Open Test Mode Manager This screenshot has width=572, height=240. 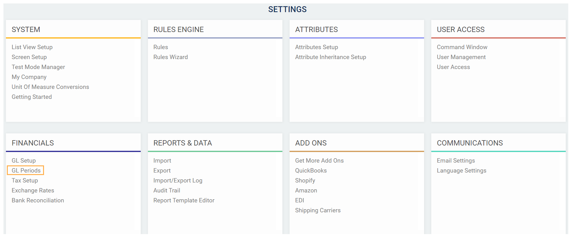(x=38, y=67)
